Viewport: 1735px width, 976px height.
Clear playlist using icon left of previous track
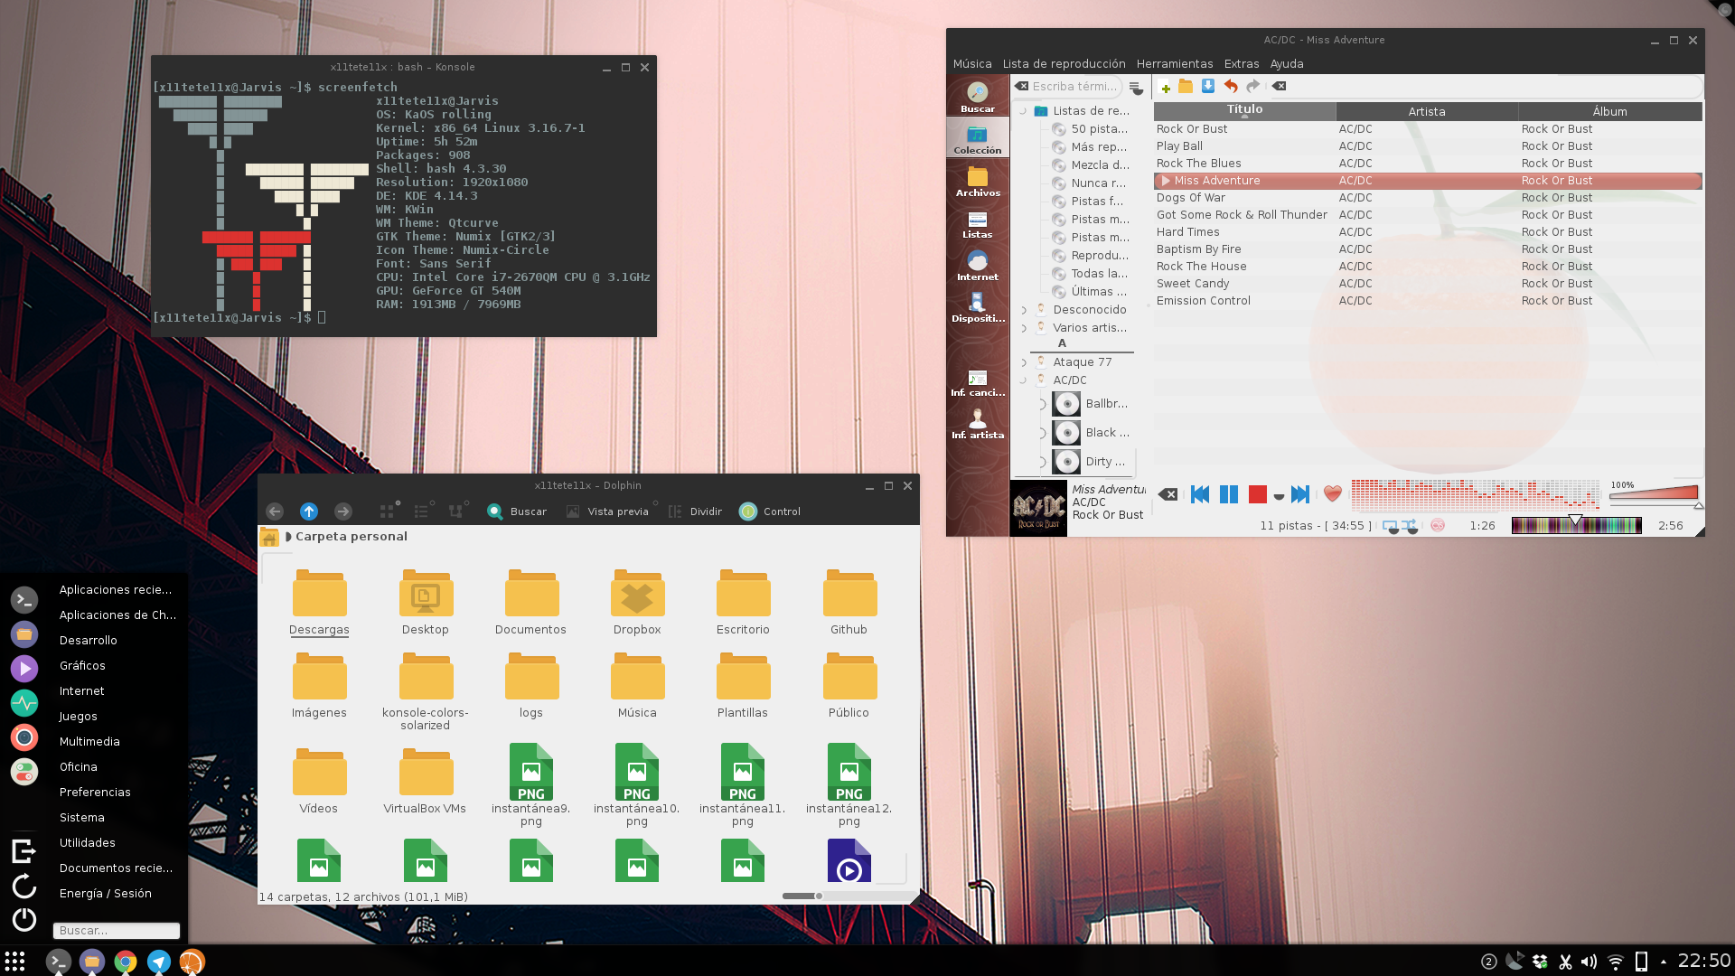click(1168, 494)
